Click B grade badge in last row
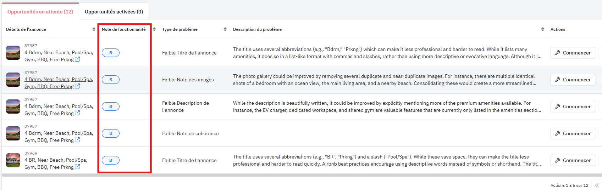This screenshot has width=602, height=190. pos(111,160)
